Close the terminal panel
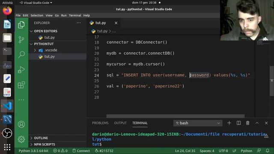The image size is (274, 154). click(x=266, y=123)
